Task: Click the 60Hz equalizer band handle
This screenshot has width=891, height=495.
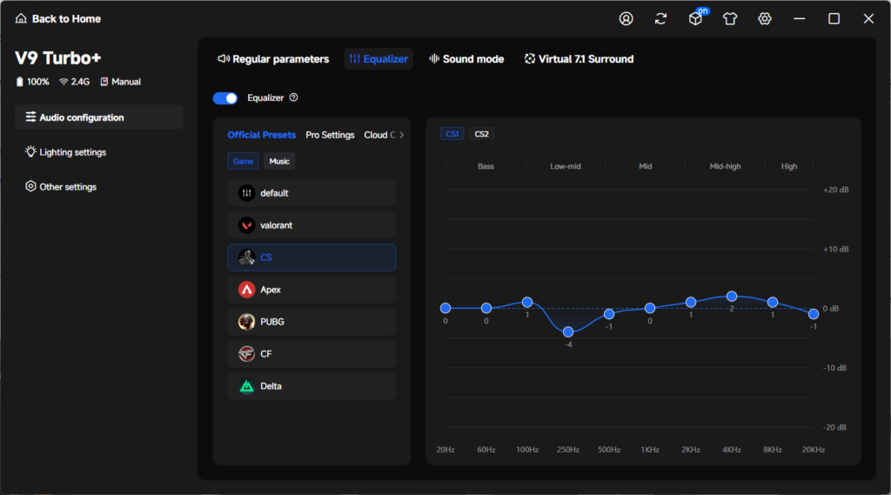Action: [486, 308]
